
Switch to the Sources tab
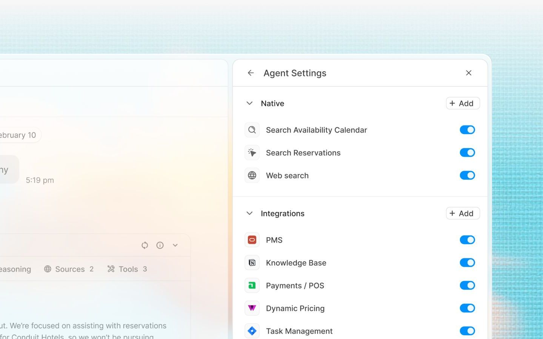coord(69,269)
